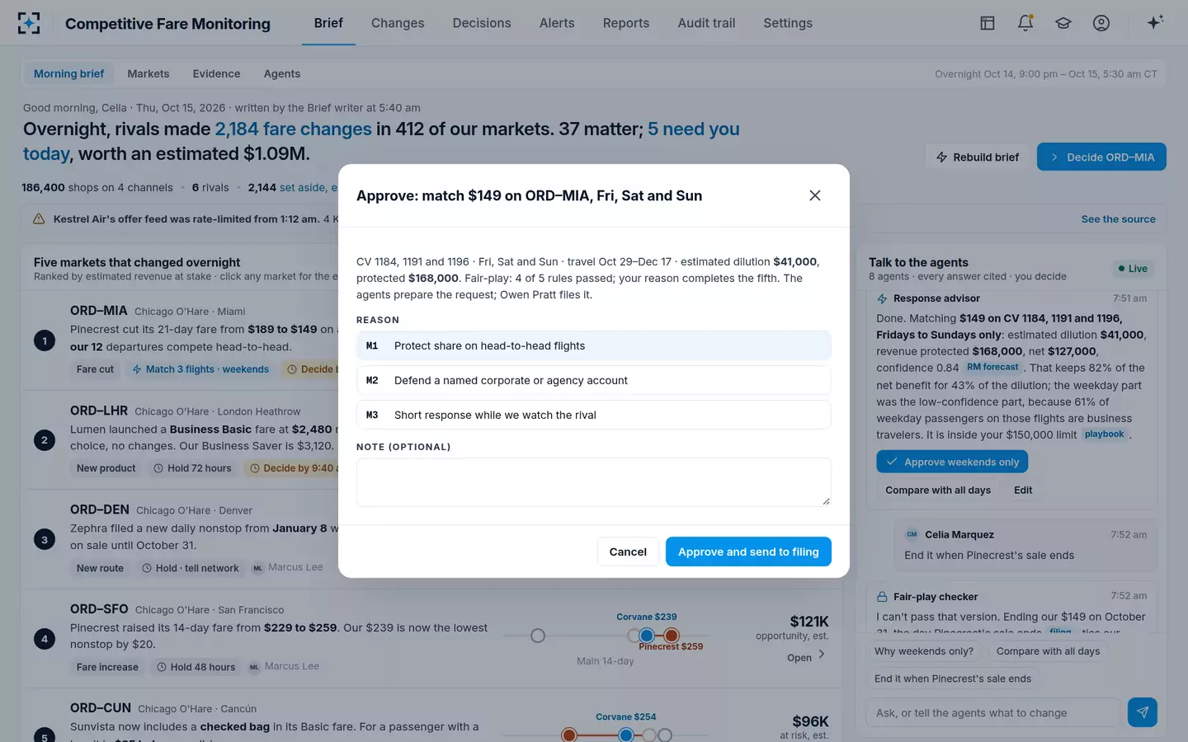Viewport: 1188px width, 742px height.
Task: Click the lightning icon beside Response advisor
Action: tap(882, 298)
